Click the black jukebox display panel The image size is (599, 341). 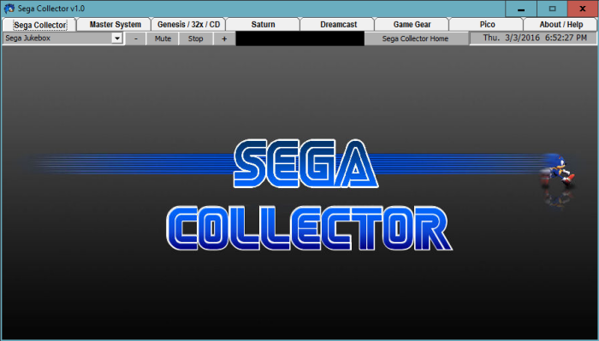point(299,38)
